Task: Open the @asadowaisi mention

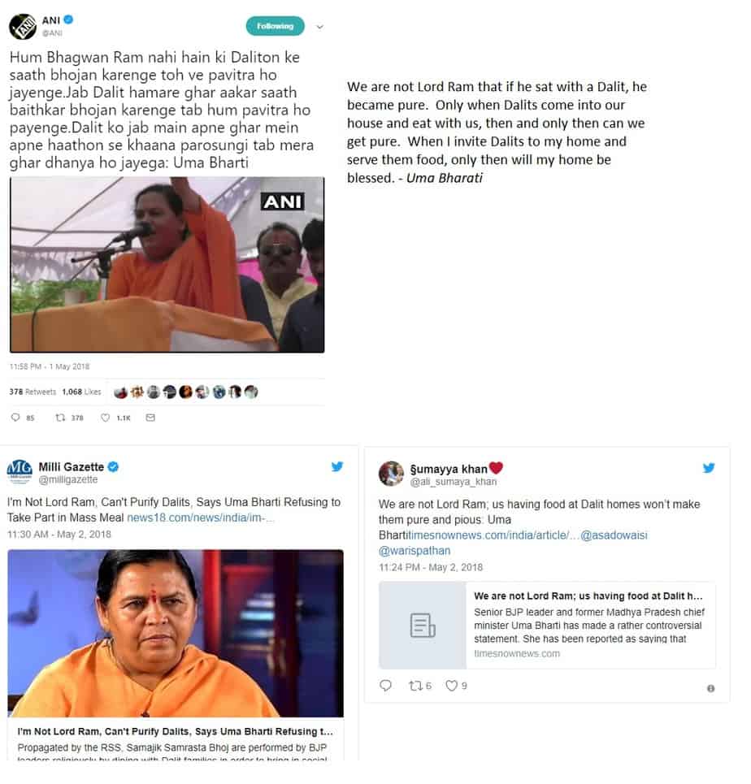Action: 614,535
